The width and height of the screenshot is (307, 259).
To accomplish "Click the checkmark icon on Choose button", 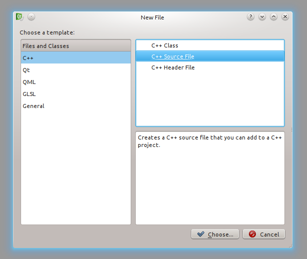I will pos(201,234).
